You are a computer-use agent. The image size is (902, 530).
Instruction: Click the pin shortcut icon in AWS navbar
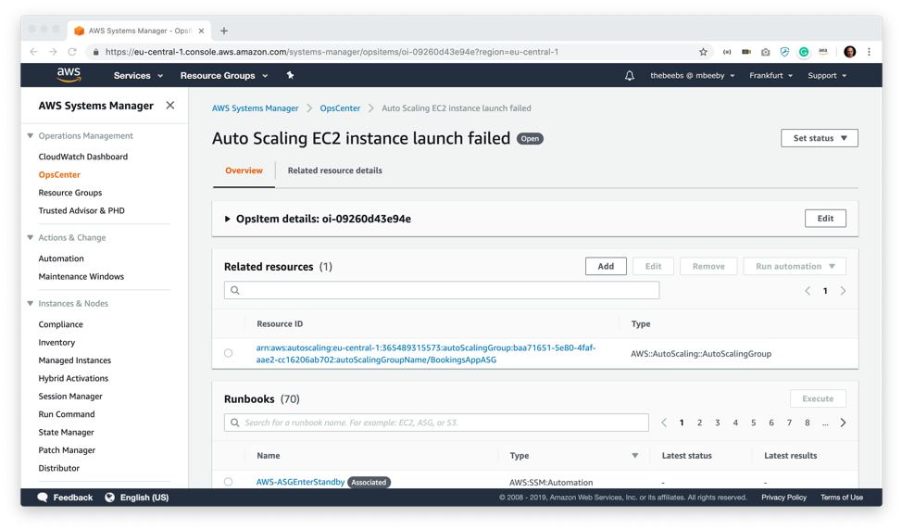click(x=291, y=75)
